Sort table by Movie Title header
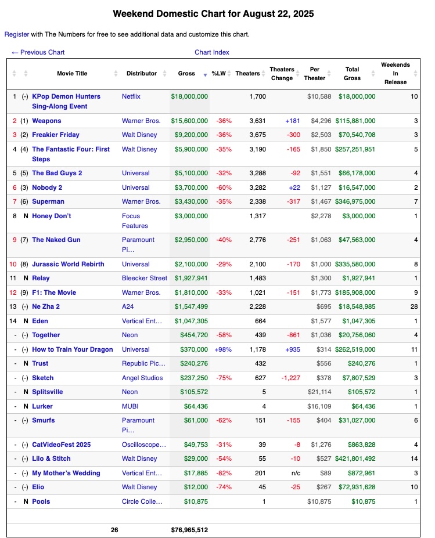The height and width of the screenshot is (538, 435). click(x=72, y=74)
